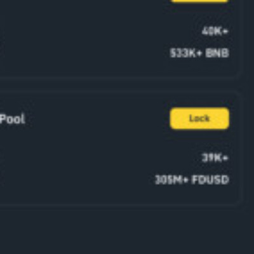Click the word Lock inside the button
The height and width of the screenshot is (254, 254).
(199, 118)
